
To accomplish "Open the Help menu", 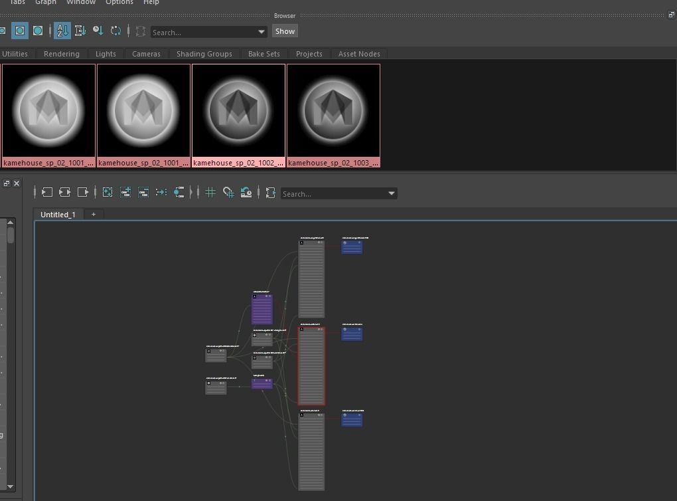I will click(151, 2).
